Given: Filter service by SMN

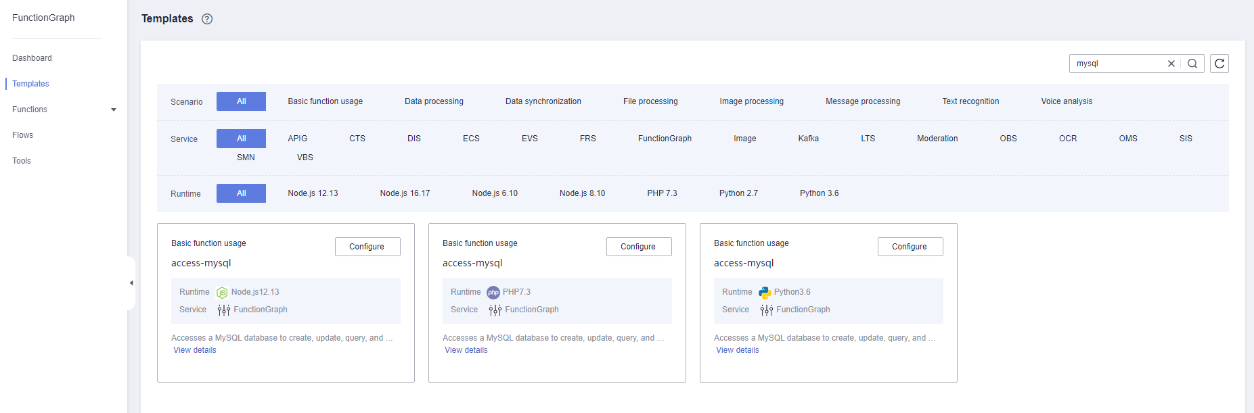Looking at the screenshot, I should click(x=246, y=157).
